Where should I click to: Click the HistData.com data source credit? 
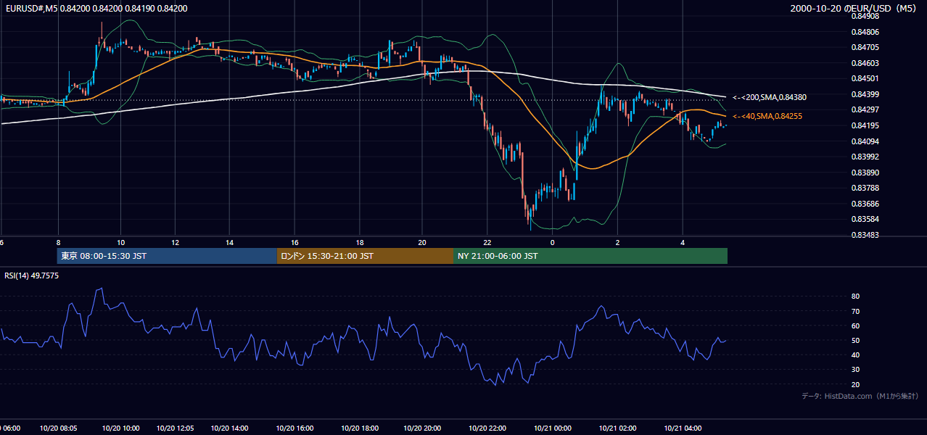(x=860, y=396)
